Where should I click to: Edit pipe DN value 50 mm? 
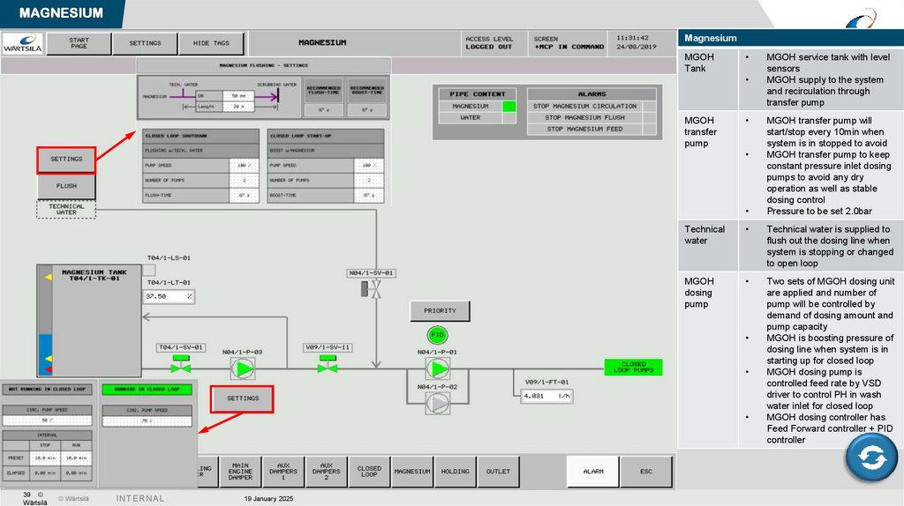coord(238,95)
